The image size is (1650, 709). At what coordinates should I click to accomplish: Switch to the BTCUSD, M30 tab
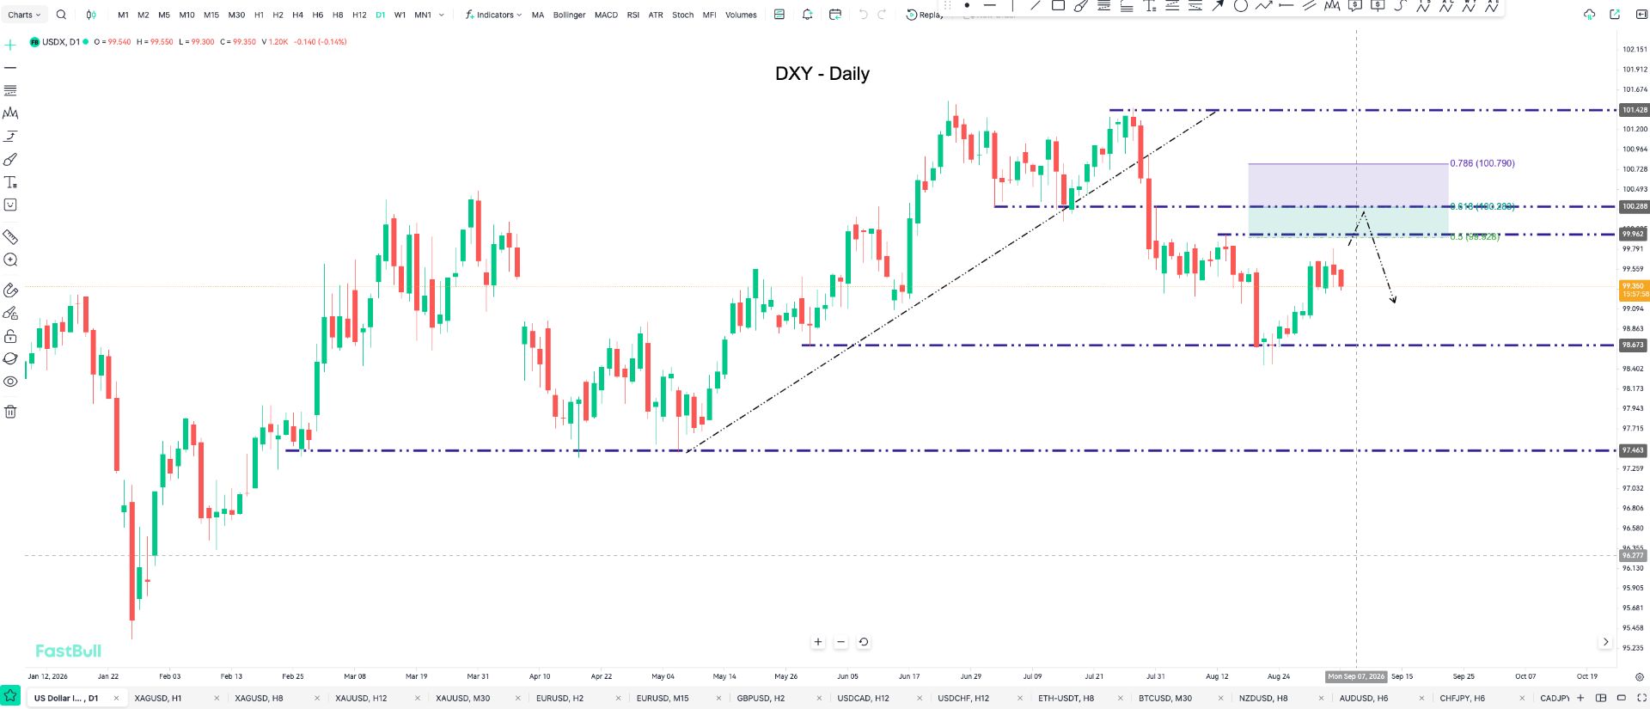(1164, 698)
